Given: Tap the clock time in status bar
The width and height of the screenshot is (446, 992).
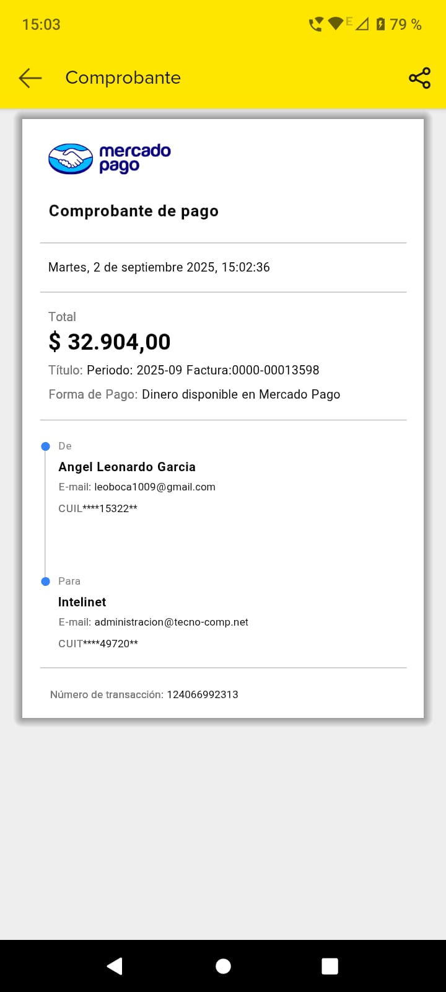Looking at the screenshot, I should [x=42, y=25].
